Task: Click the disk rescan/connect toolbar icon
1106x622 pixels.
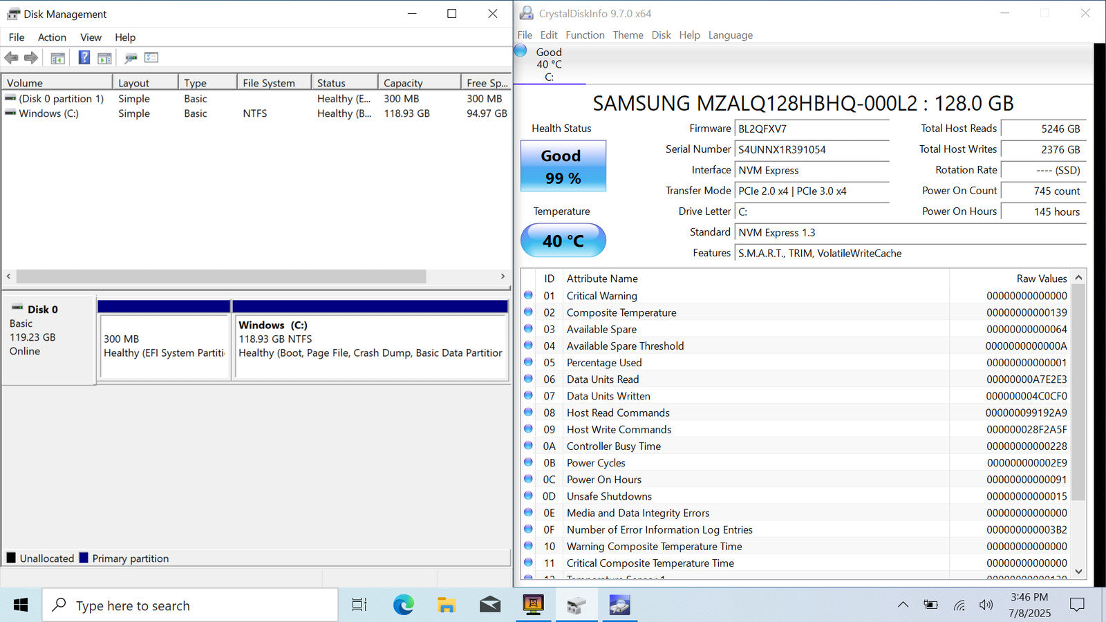Action: (x=131, y=58)
